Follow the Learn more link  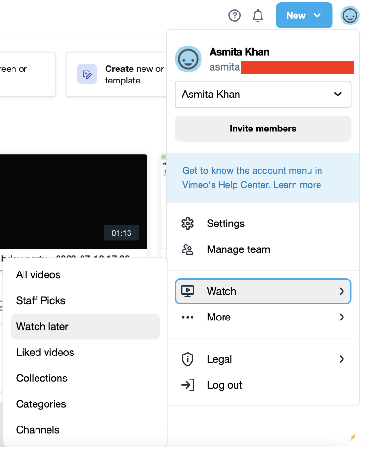click(297, 185)
